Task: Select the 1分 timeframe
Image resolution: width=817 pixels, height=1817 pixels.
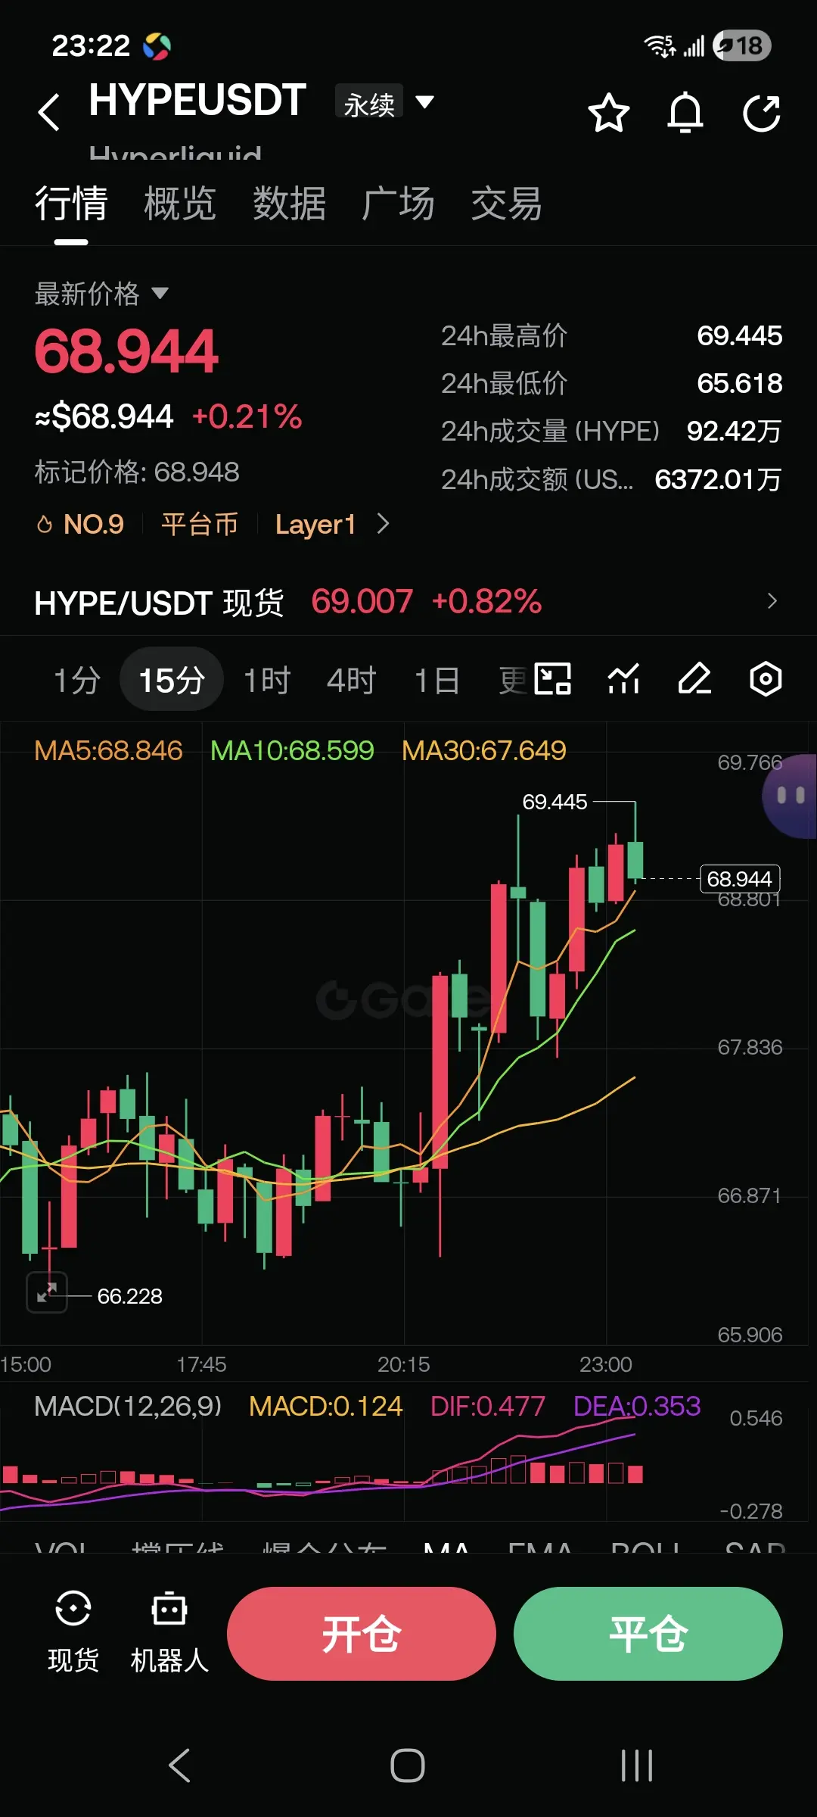Action: (76, 680)
